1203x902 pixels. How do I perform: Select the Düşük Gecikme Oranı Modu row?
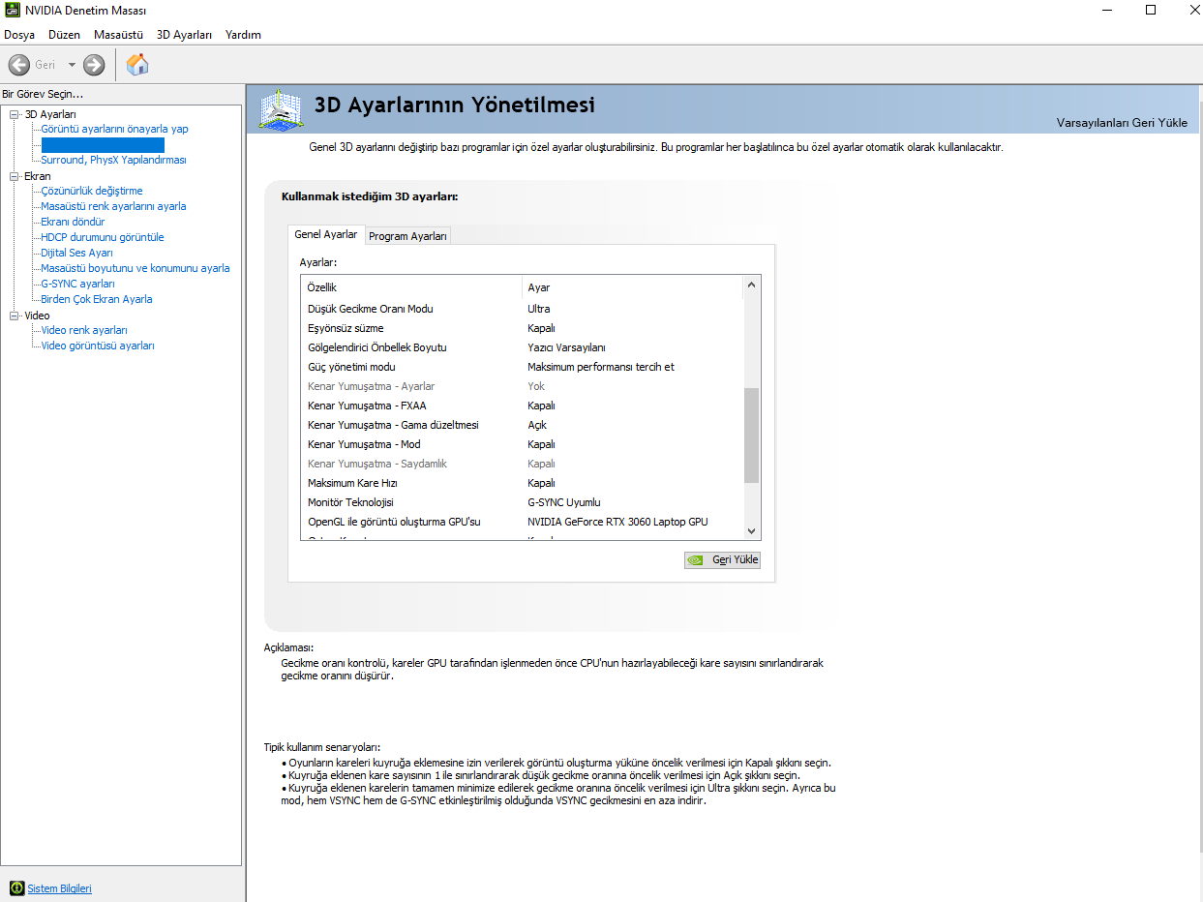[523, 309]
